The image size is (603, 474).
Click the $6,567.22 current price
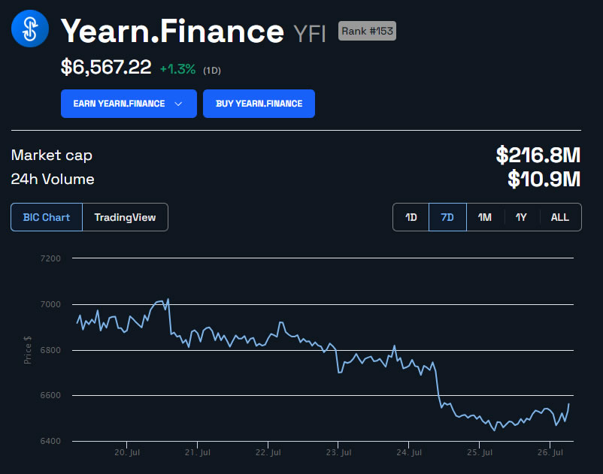coord(106,68)
